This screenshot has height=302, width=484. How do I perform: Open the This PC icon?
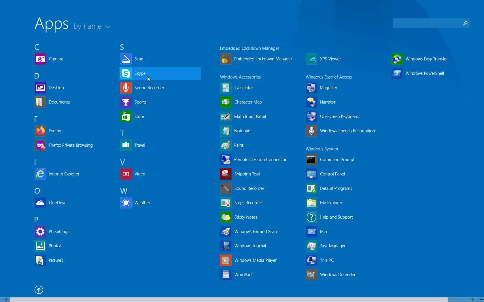click(311, 260)
